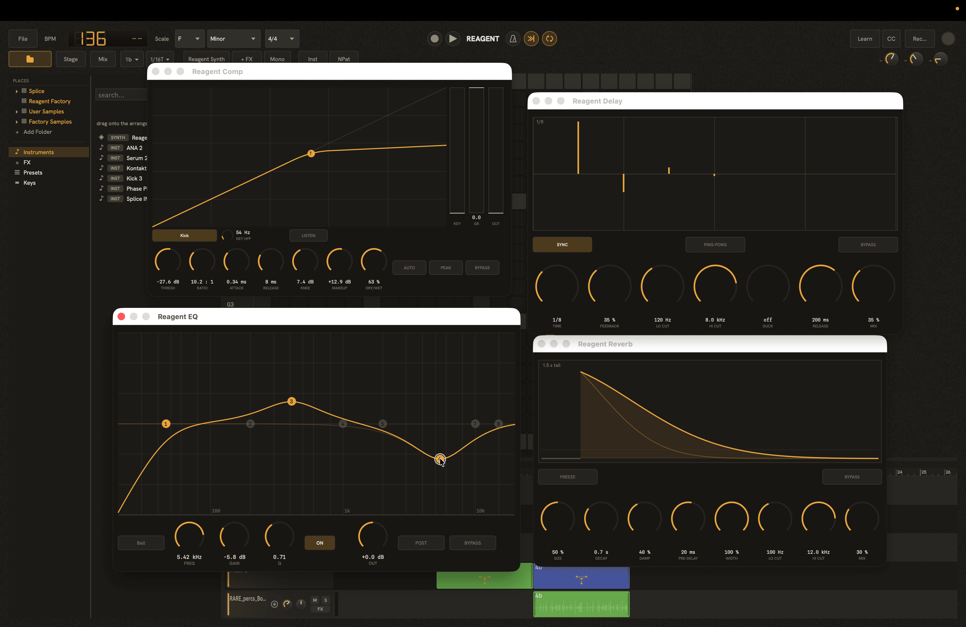Screen dimensions: 966x627
Task: Click the search field in the browser
Action: [122, 95]
